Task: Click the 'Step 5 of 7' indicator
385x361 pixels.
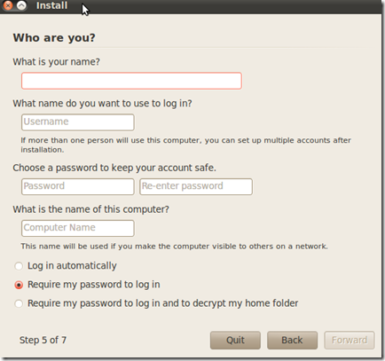Action: (43, 340)
